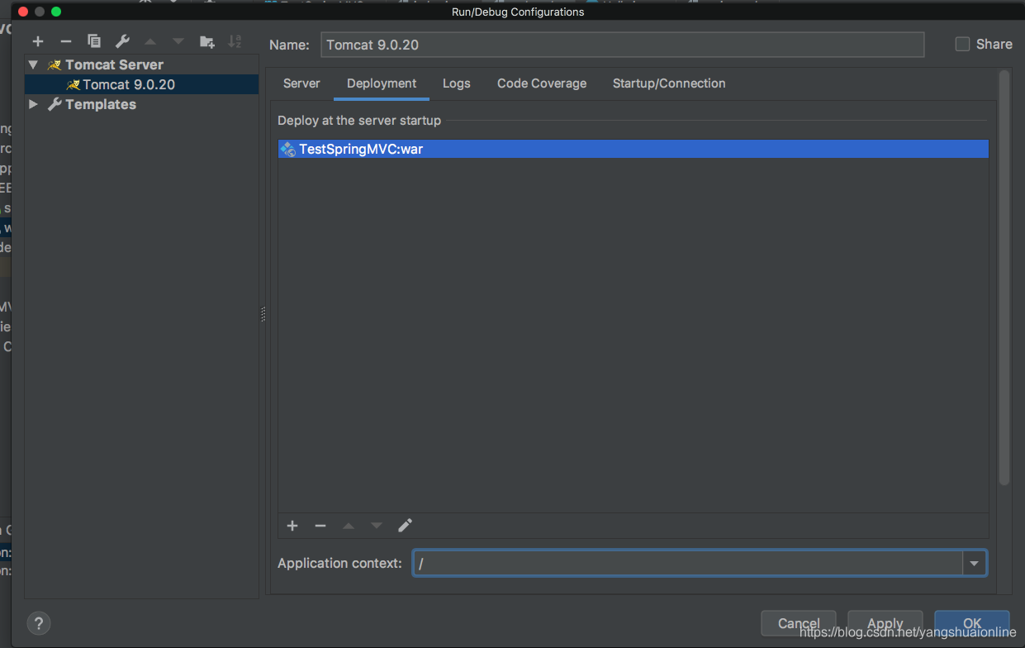1025x648 pixels.
Task: Select TestSpringMVC:war in deployment list
Action: [x=634, y=149]
